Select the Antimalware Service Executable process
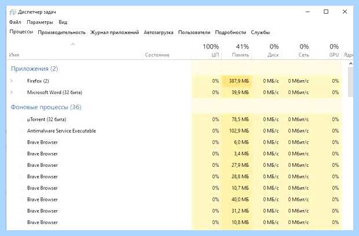 175,131
